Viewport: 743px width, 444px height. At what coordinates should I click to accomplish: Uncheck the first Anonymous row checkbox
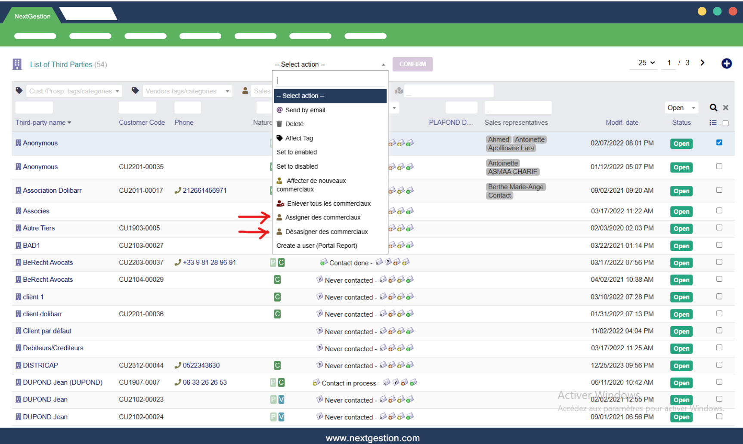click(719, 142)
